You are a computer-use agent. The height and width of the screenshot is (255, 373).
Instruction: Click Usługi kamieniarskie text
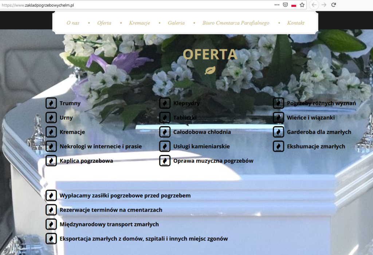click(201, 146)
